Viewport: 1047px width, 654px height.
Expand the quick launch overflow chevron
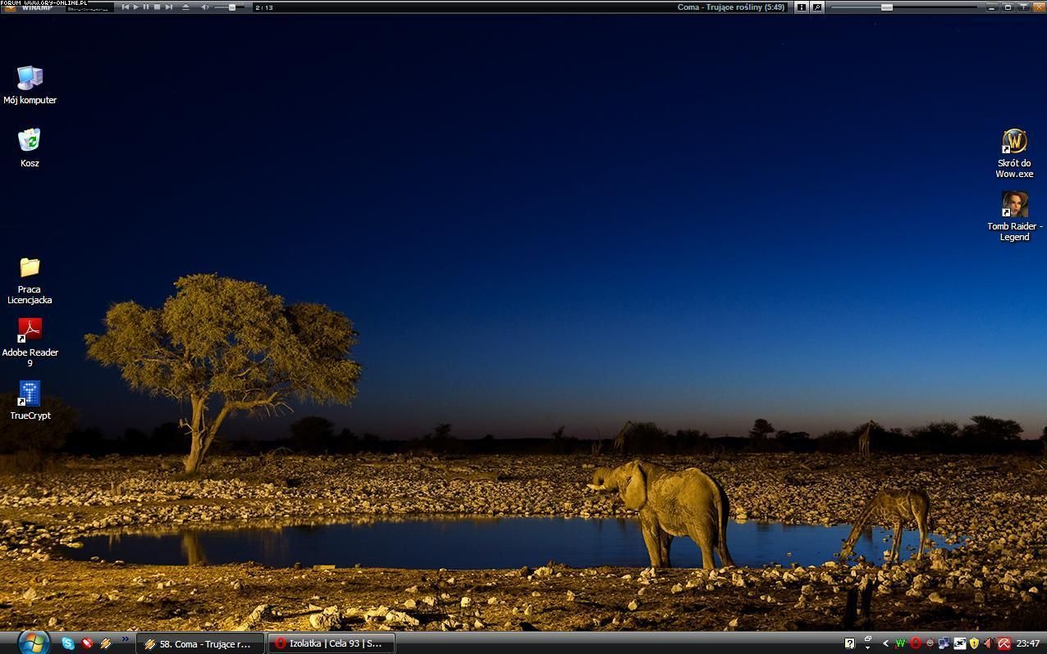click(x=126, y=639)
